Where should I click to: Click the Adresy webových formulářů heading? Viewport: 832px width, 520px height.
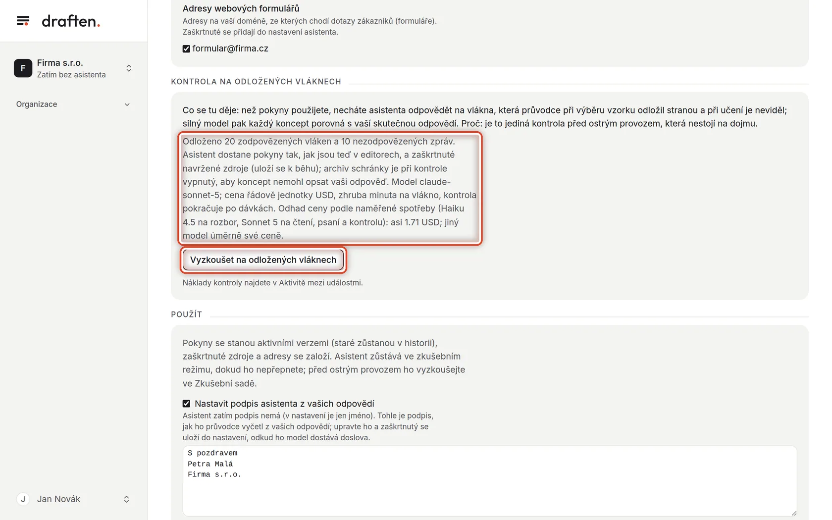[x=241, y=8]
